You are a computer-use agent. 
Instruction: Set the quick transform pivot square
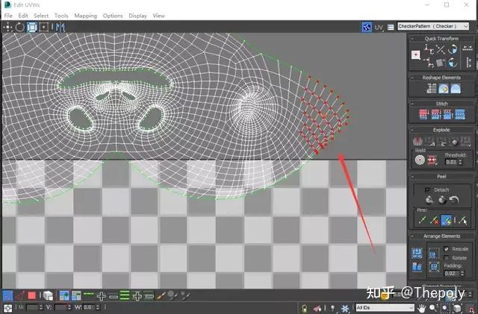tap(416, 55)
